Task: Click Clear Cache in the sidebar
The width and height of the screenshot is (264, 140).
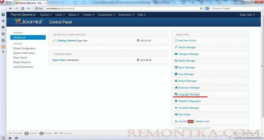Action: [x=20, y=58]
